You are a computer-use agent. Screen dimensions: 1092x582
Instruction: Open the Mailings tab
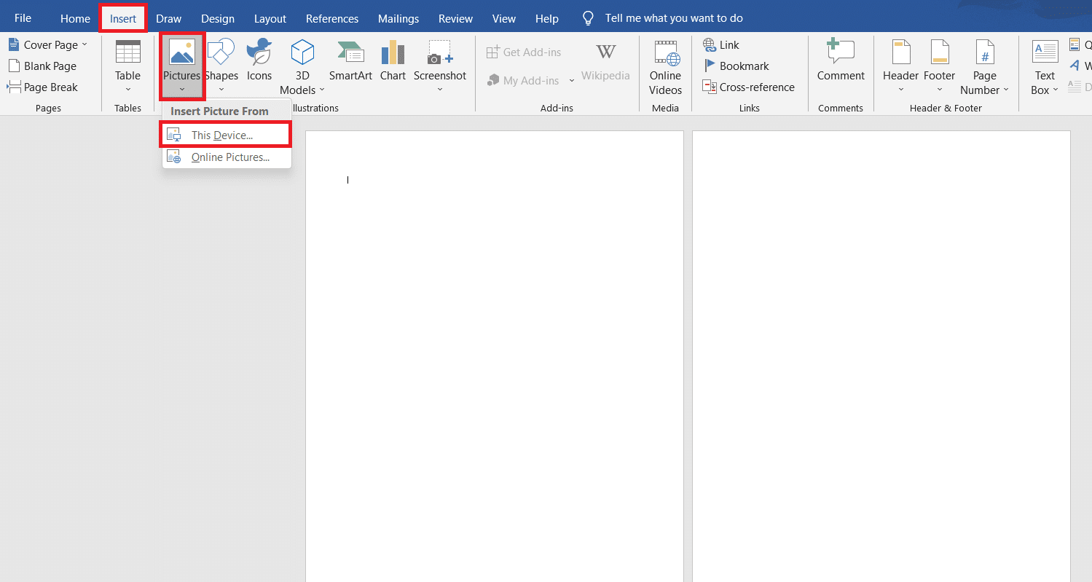398,18
